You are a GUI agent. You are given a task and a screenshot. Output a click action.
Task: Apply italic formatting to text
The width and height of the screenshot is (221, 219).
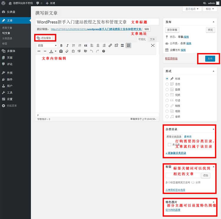(67, 45)
